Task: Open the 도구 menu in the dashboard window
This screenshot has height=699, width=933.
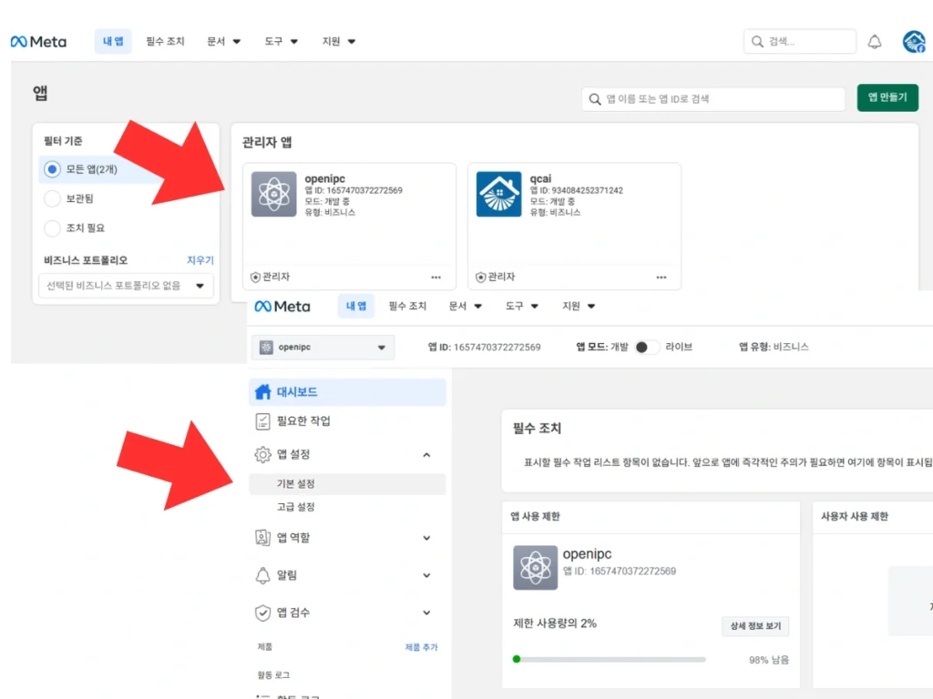Action: (x=522, y=306)
